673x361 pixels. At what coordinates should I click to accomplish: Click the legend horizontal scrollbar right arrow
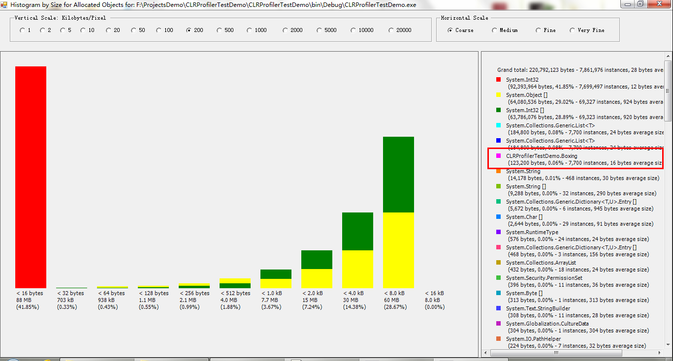660,353
